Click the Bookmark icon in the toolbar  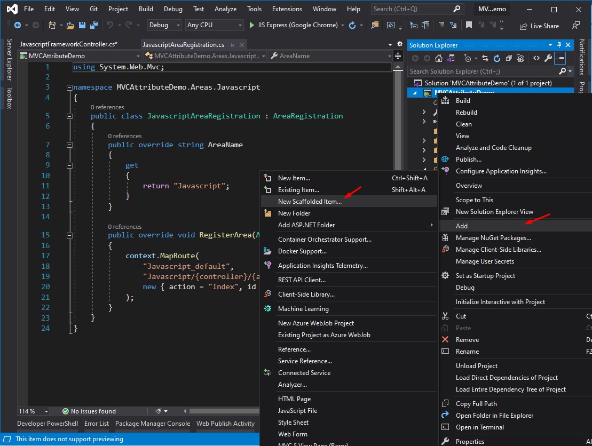click(469, 24)
